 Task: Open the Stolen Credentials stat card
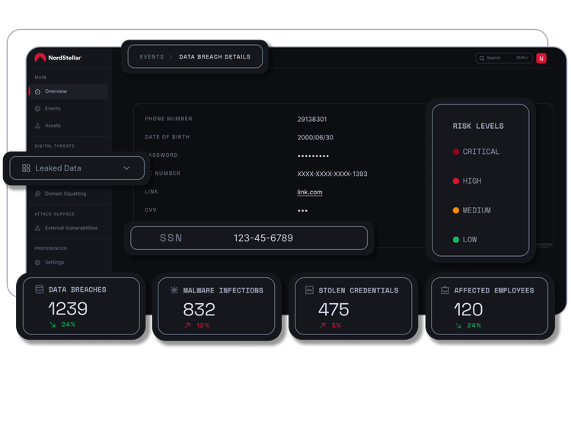pos(353,305)
